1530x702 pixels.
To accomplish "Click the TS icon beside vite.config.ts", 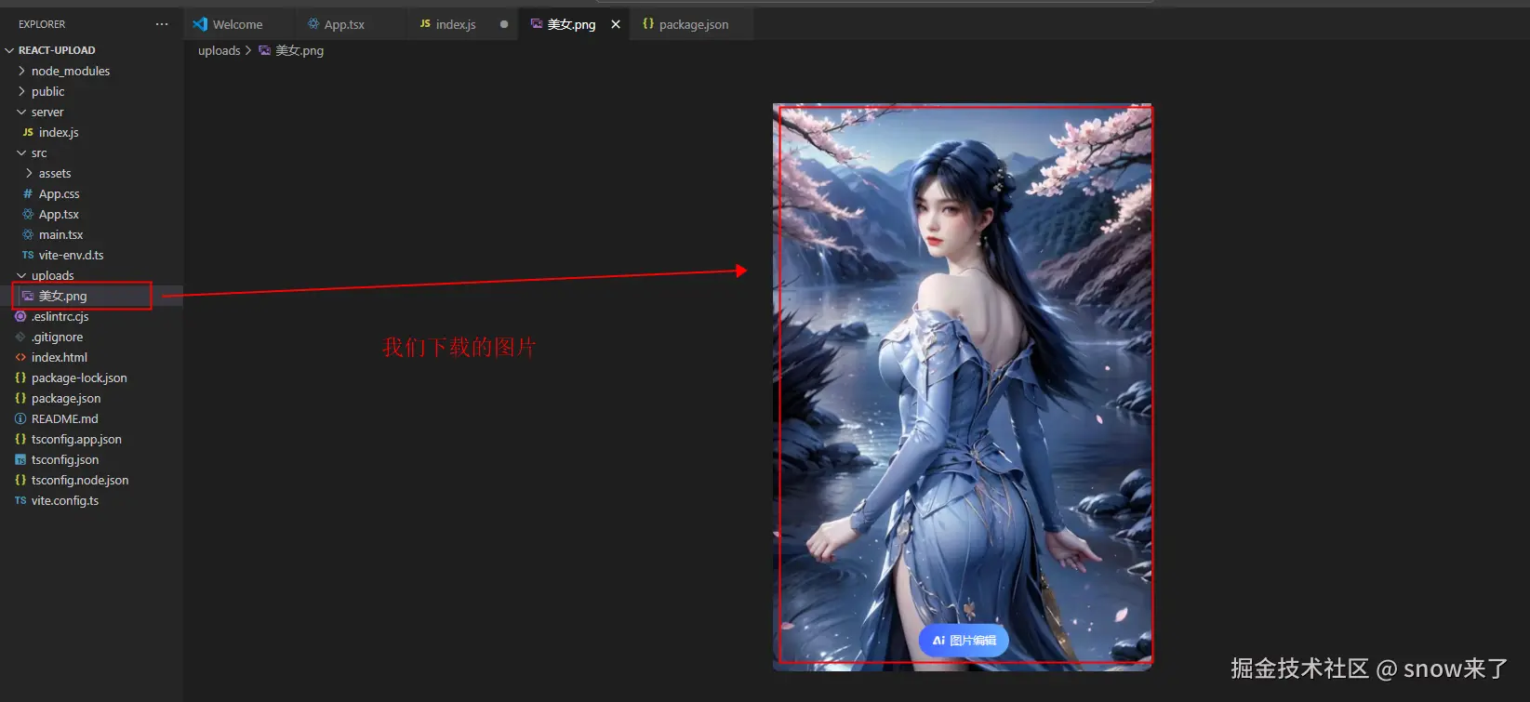I will pos(20,500).
